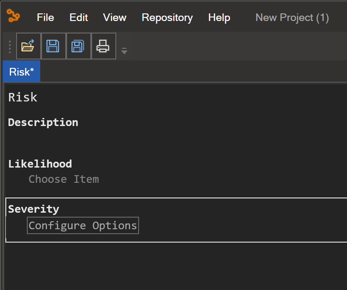Open Configure Options under Severity
This screenshot has height=290, width=347.
(83, 225)
